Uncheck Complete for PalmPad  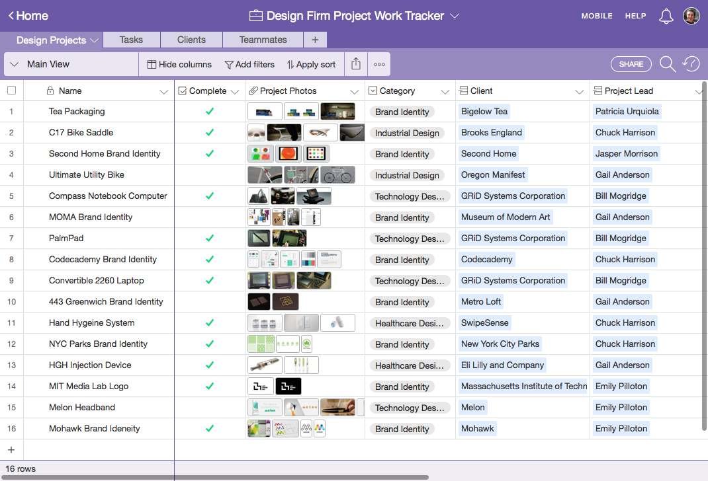pyautogui.click(x=210, y=238)
